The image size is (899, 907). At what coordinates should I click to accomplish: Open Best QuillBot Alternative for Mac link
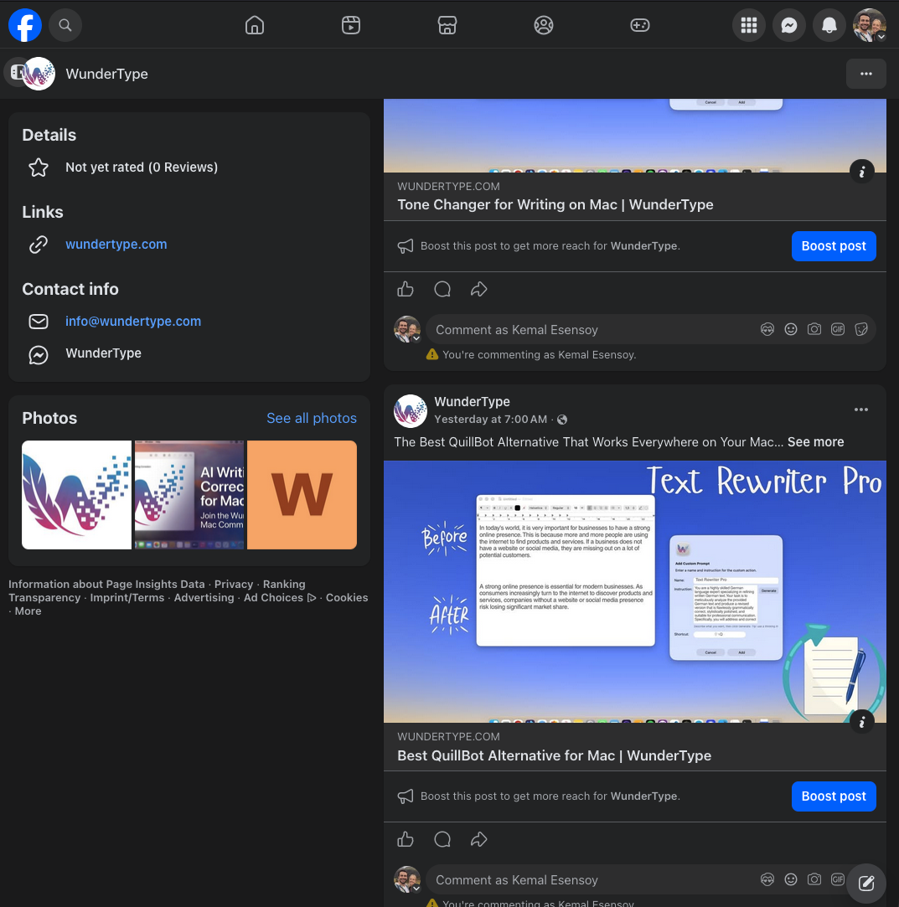point(554,755)
